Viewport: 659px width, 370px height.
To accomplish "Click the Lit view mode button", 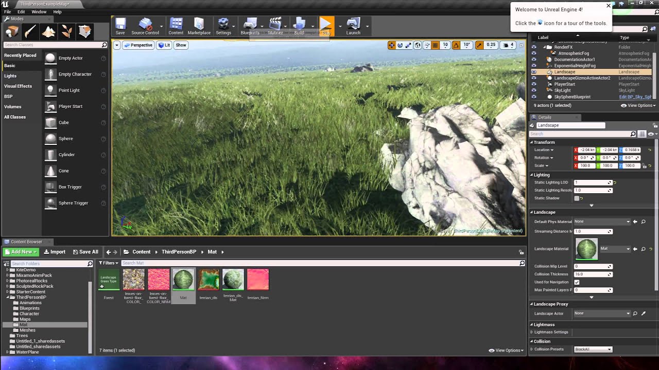I will (164, 45).
